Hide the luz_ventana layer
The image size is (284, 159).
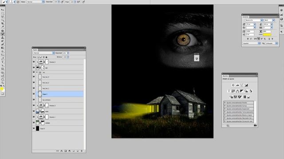[34, 100]
